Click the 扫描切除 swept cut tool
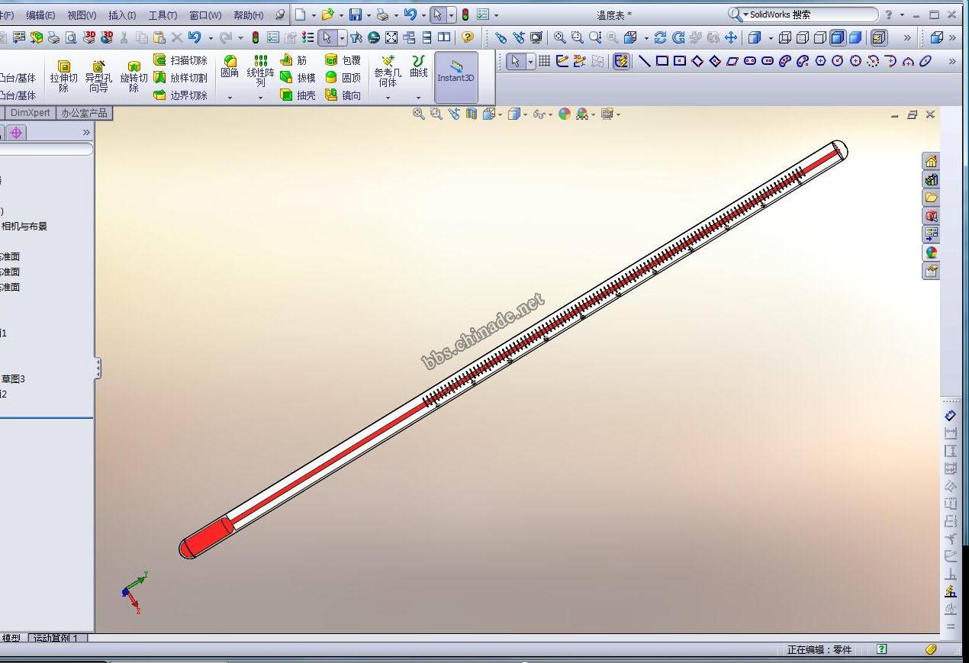This screenshot has width=969, height=663. [180, 60]
